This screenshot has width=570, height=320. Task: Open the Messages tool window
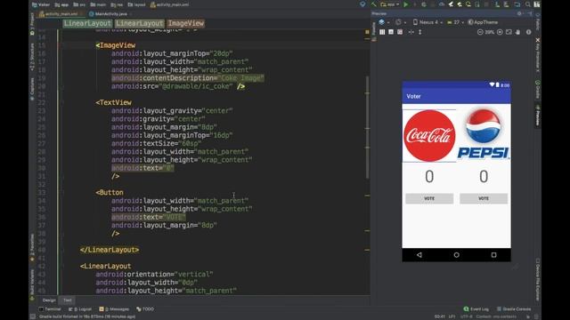(x=114, y=309)
